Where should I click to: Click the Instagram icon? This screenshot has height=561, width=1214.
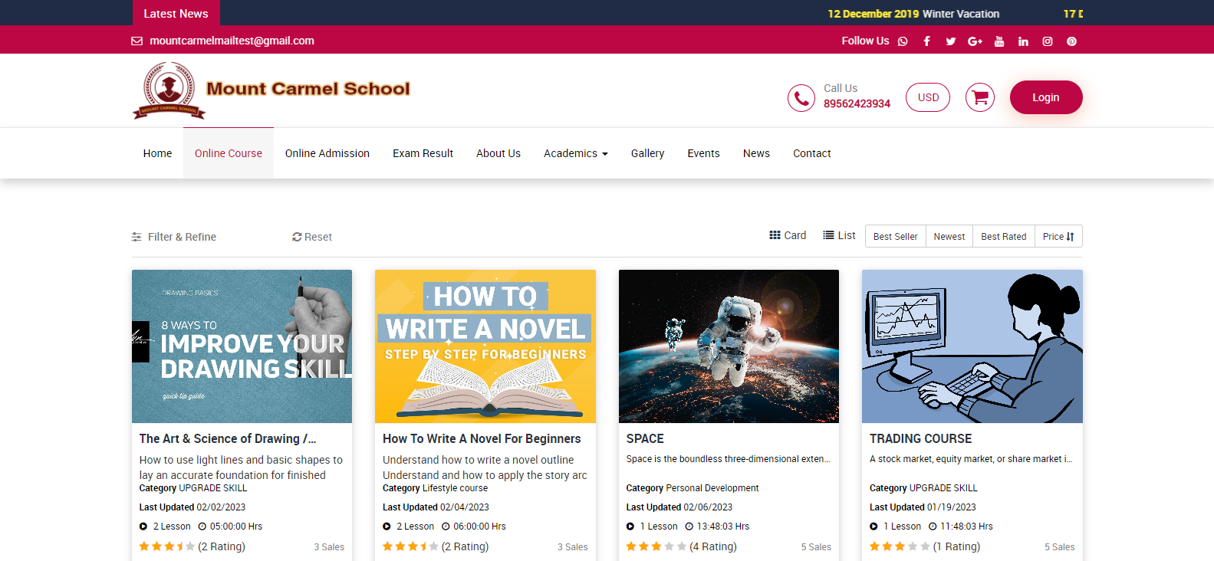click(x=1047, y=41)
